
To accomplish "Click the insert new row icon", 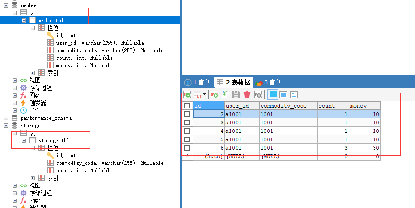I will (215, 94).
